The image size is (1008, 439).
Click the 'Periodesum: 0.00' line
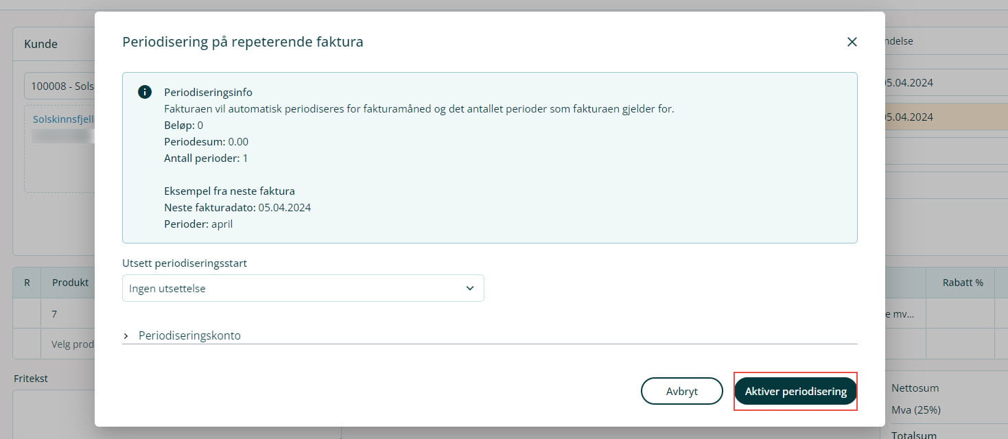coord(206,141)
